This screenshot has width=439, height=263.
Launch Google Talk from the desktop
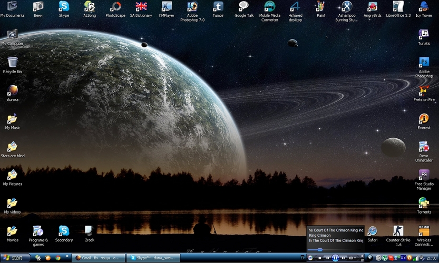coord(244,9)
